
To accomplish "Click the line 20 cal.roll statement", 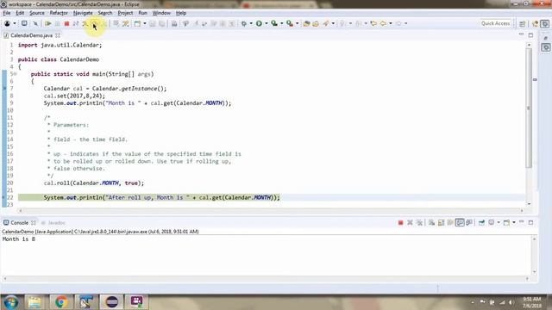I will coord(94,183).
